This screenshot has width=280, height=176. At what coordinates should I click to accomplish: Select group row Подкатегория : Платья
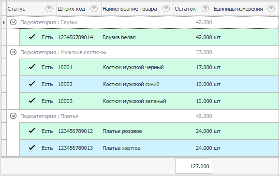pyautogui.click(x=143, y=116)
